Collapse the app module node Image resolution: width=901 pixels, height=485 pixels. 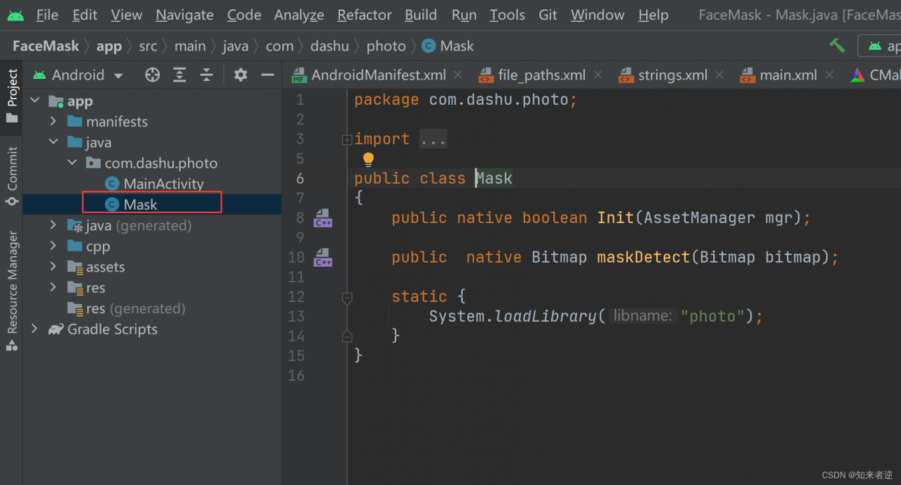[x=35, y=101]
